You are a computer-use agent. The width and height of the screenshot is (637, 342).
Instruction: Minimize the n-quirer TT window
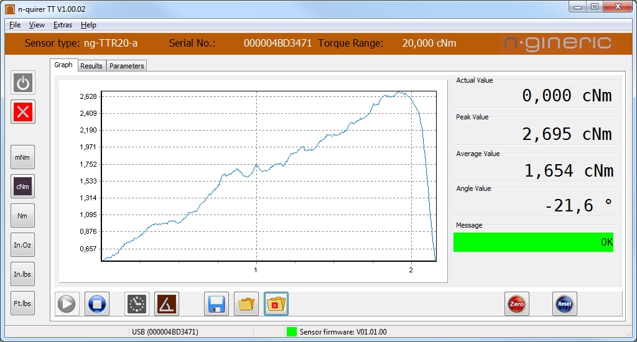point(578,6)
